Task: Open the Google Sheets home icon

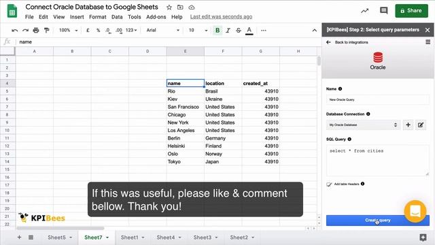Action: coord(12,12)
